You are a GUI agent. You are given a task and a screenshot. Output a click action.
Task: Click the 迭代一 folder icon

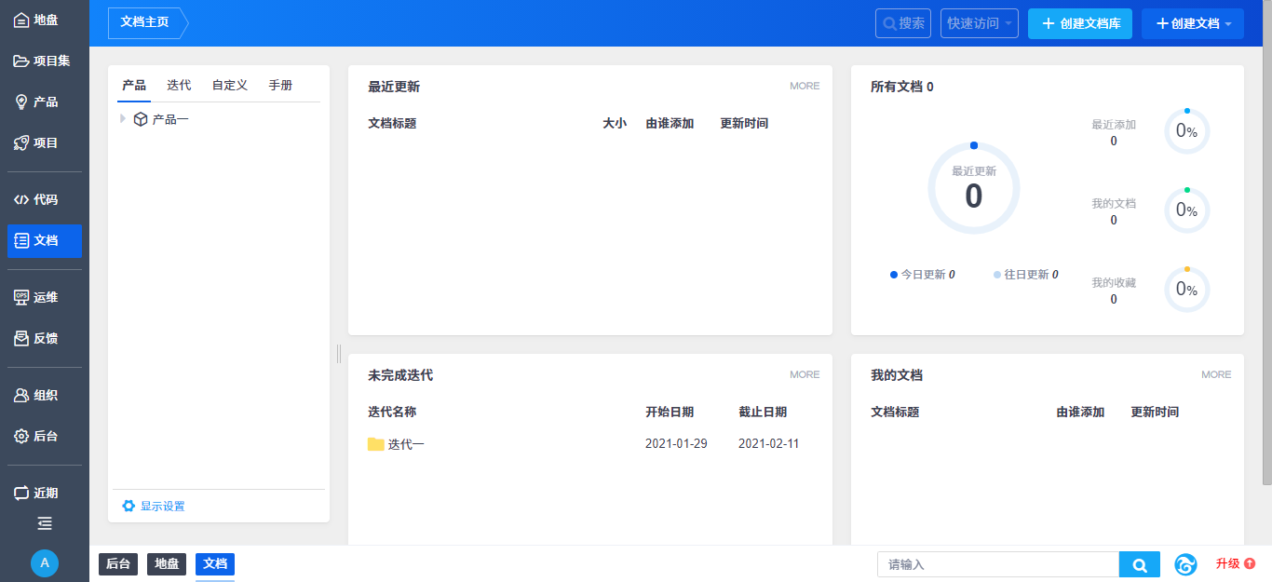coord(376,444)
